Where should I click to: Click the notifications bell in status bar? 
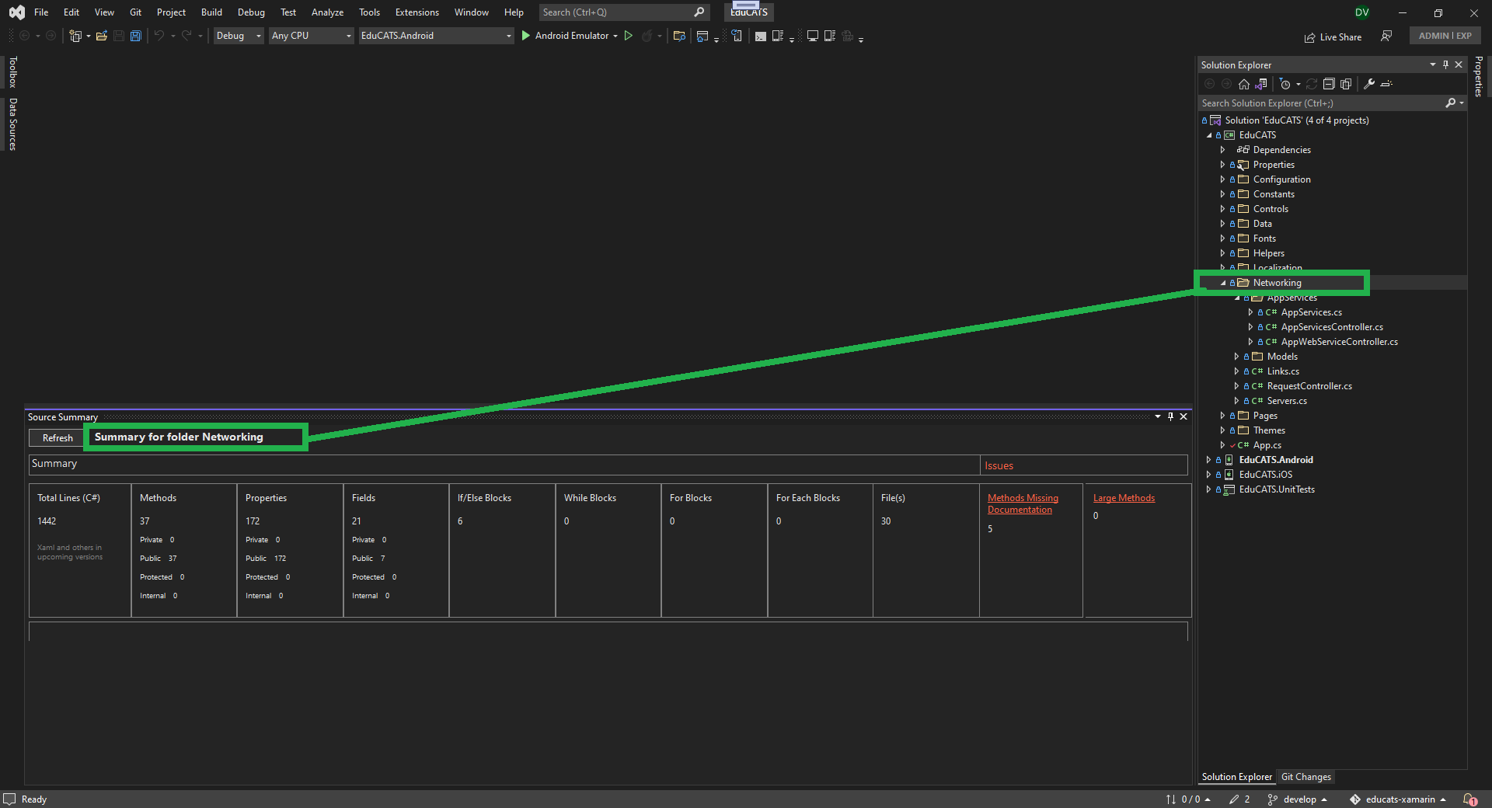point(1469,799)
